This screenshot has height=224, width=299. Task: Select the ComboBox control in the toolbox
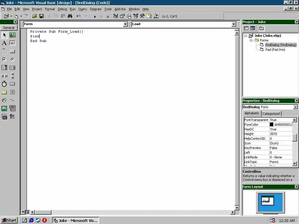(4, 68)
